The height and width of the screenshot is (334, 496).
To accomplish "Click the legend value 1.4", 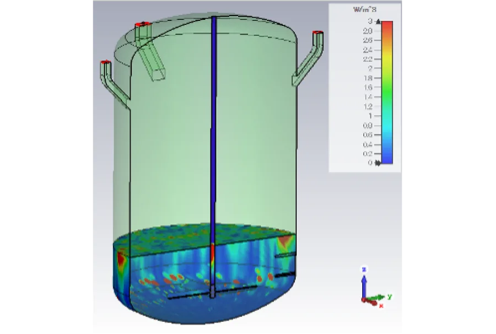I will click(368, 97).
